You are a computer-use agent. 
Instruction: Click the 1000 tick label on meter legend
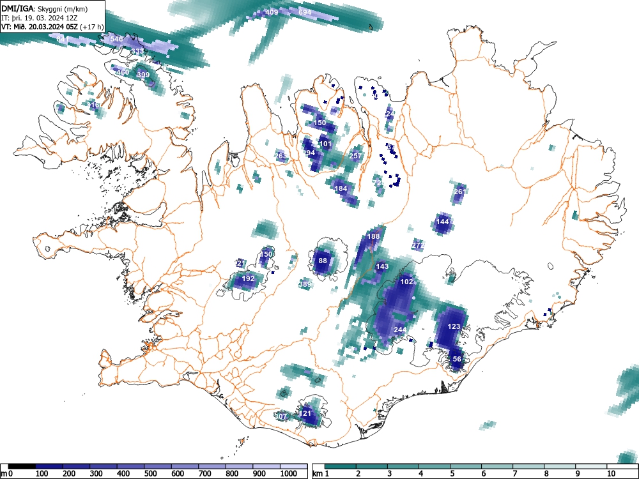288,474
